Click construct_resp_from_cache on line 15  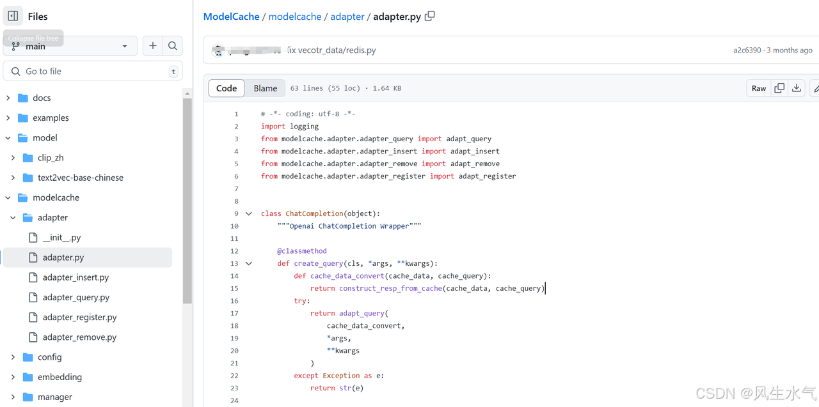coord(390,288)
